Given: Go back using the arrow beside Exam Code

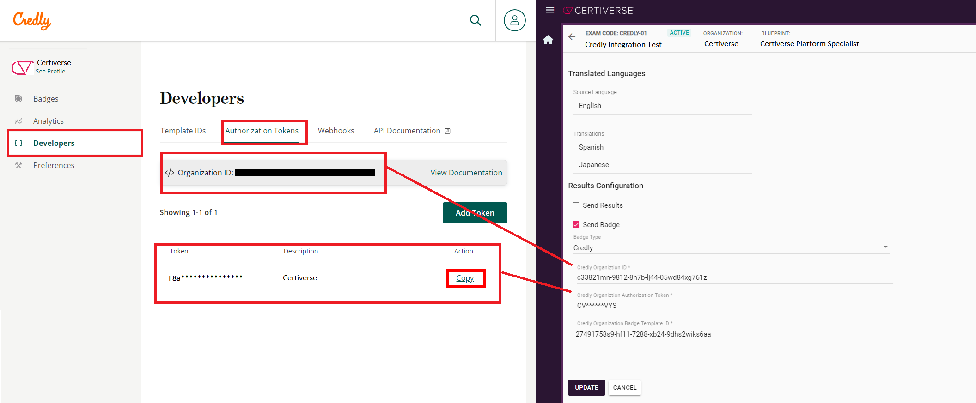Looking at the screenshot, I should [x=572, y=37].
